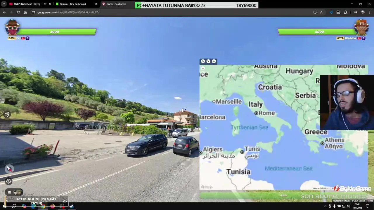Open the media control playlist icon
The height and width of the screenshot is (210, 374).
click(356, 12)
